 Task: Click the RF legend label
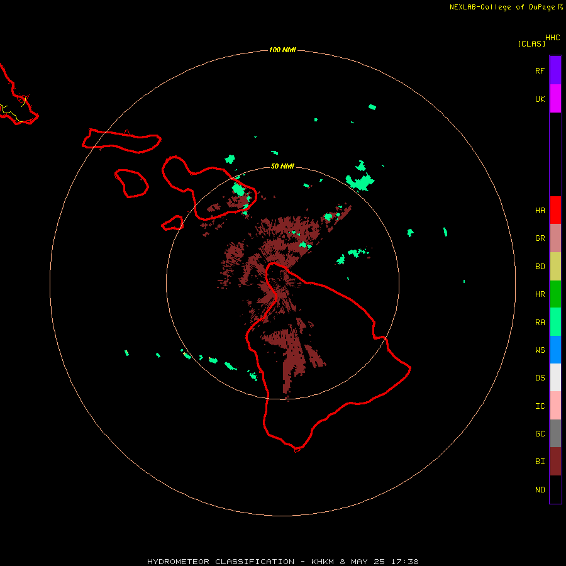(x=540, y=71)
